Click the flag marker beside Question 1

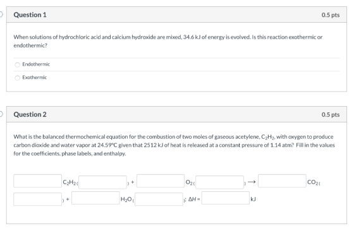pyautogui.click(x=1, y=15)
